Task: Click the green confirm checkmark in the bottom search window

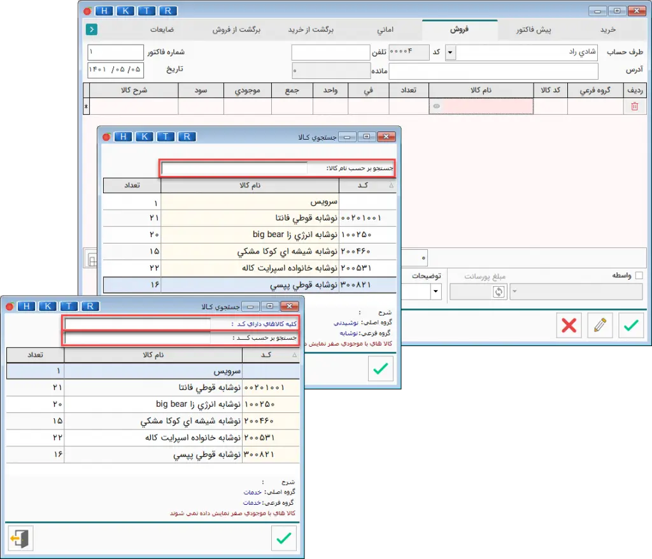Action: click(x=284, y=539)
